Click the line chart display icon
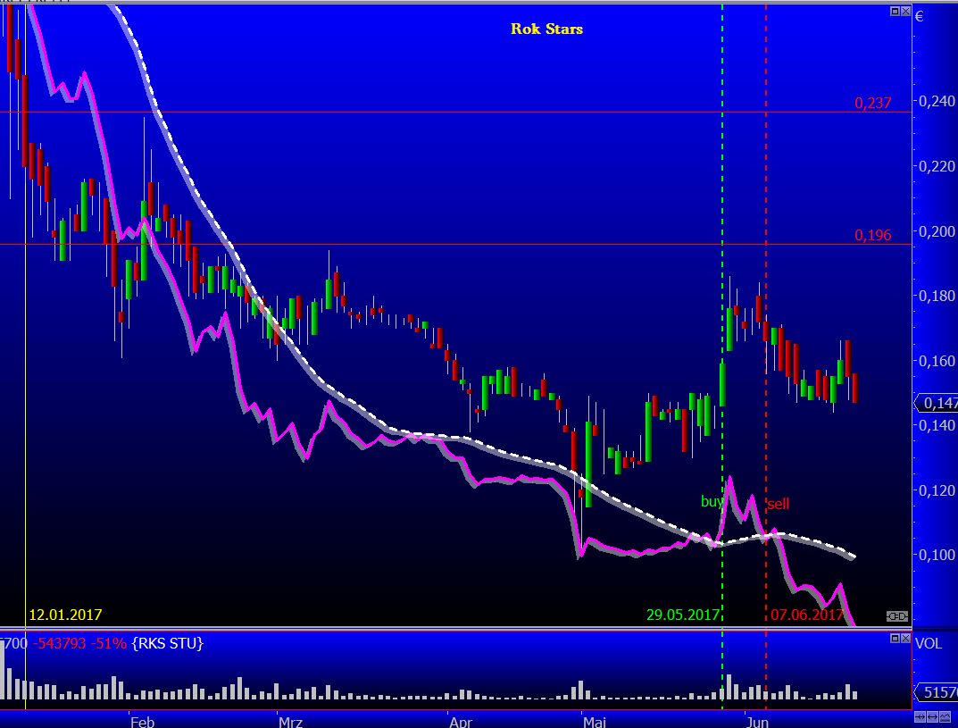 (x=945, y=716)
